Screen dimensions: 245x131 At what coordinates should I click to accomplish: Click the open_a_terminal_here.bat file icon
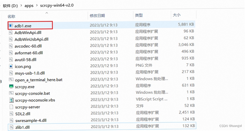(11, 80)
